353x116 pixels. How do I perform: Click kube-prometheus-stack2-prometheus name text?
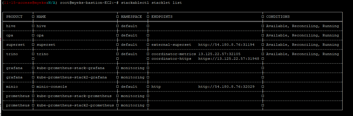[x=75, y=105]
